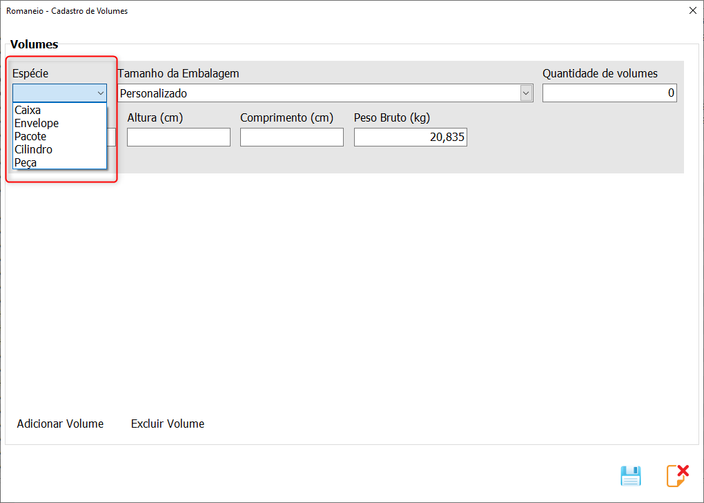Focus the Quantidade de volumes field
This screenshot has height=503, width=704.
(609, 93)
